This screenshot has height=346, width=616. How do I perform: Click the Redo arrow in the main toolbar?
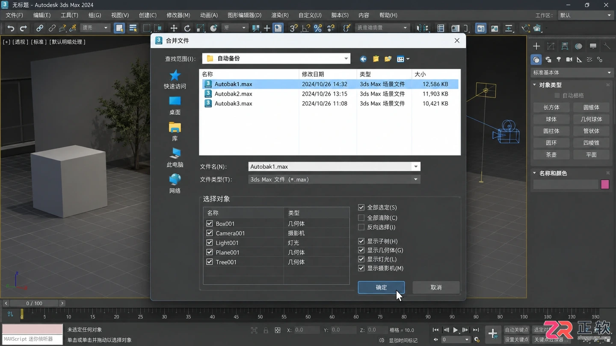pos(24,28)
